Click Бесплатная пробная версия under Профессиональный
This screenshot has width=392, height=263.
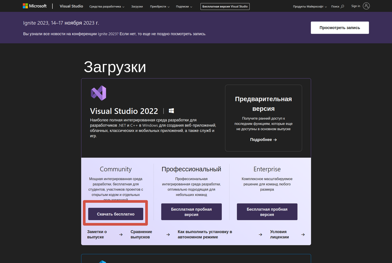191,212
